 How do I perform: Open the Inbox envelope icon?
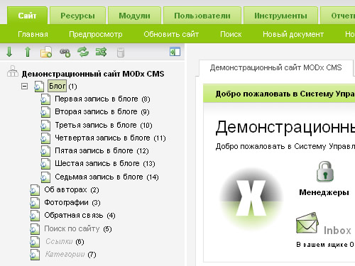coord(307,223)
